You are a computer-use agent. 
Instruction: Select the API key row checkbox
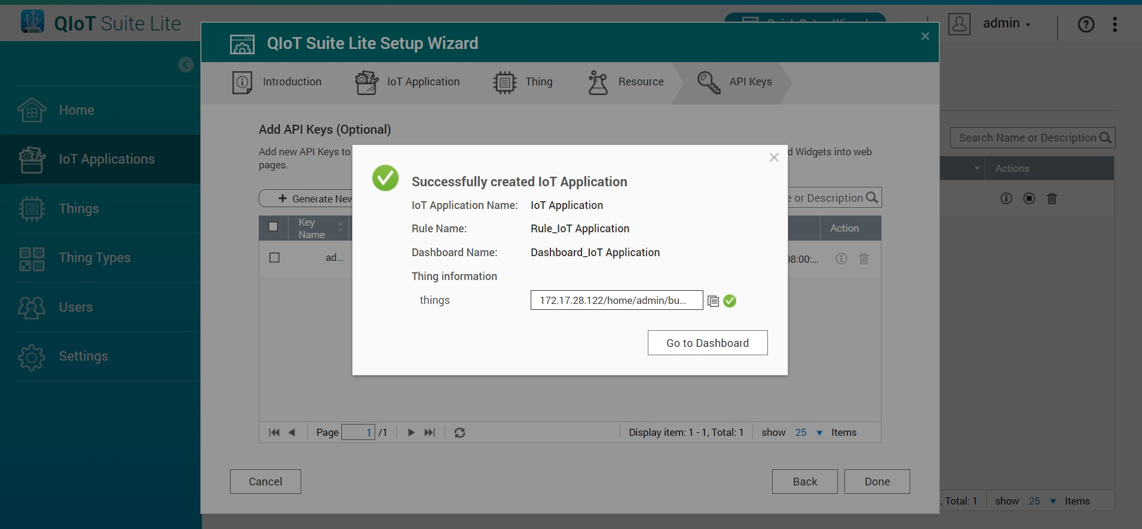pos(274,258)
